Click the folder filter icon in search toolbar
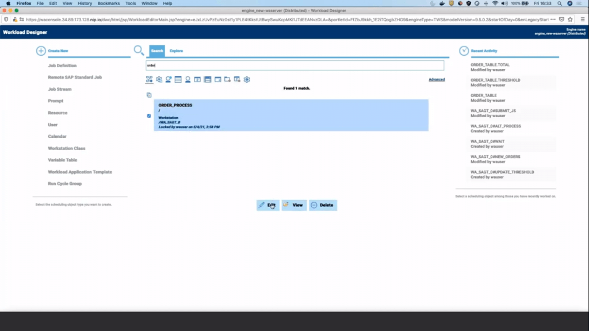 pyautogui.click(x=227, y=79)
